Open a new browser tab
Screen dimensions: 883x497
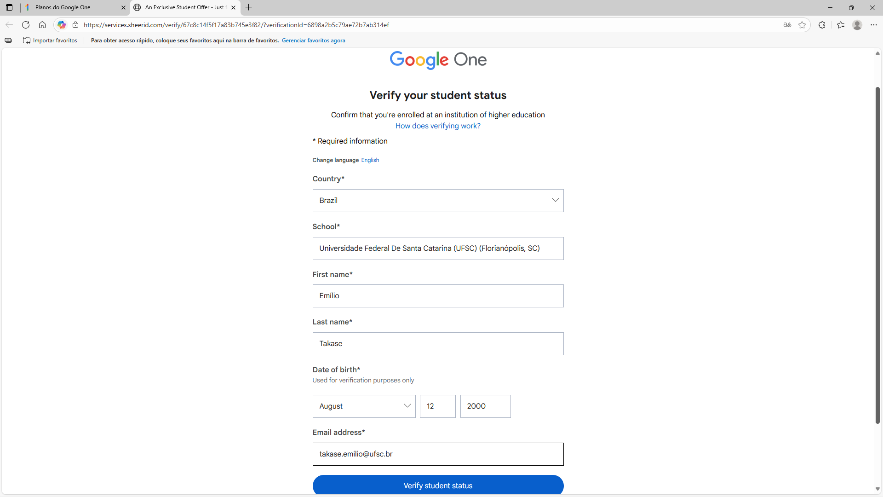(x=249, y=7)
